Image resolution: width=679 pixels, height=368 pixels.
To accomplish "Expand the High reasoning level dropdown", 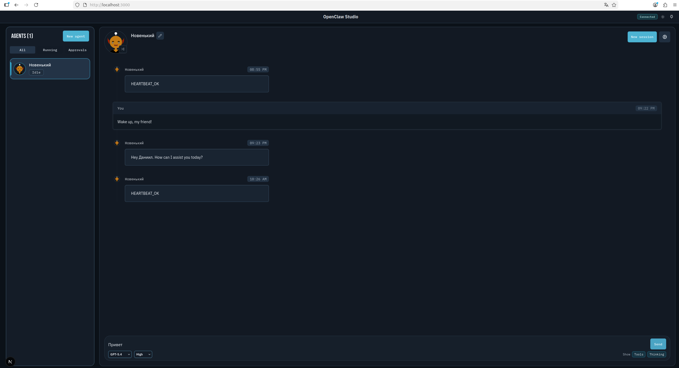I will pos(143,354).
